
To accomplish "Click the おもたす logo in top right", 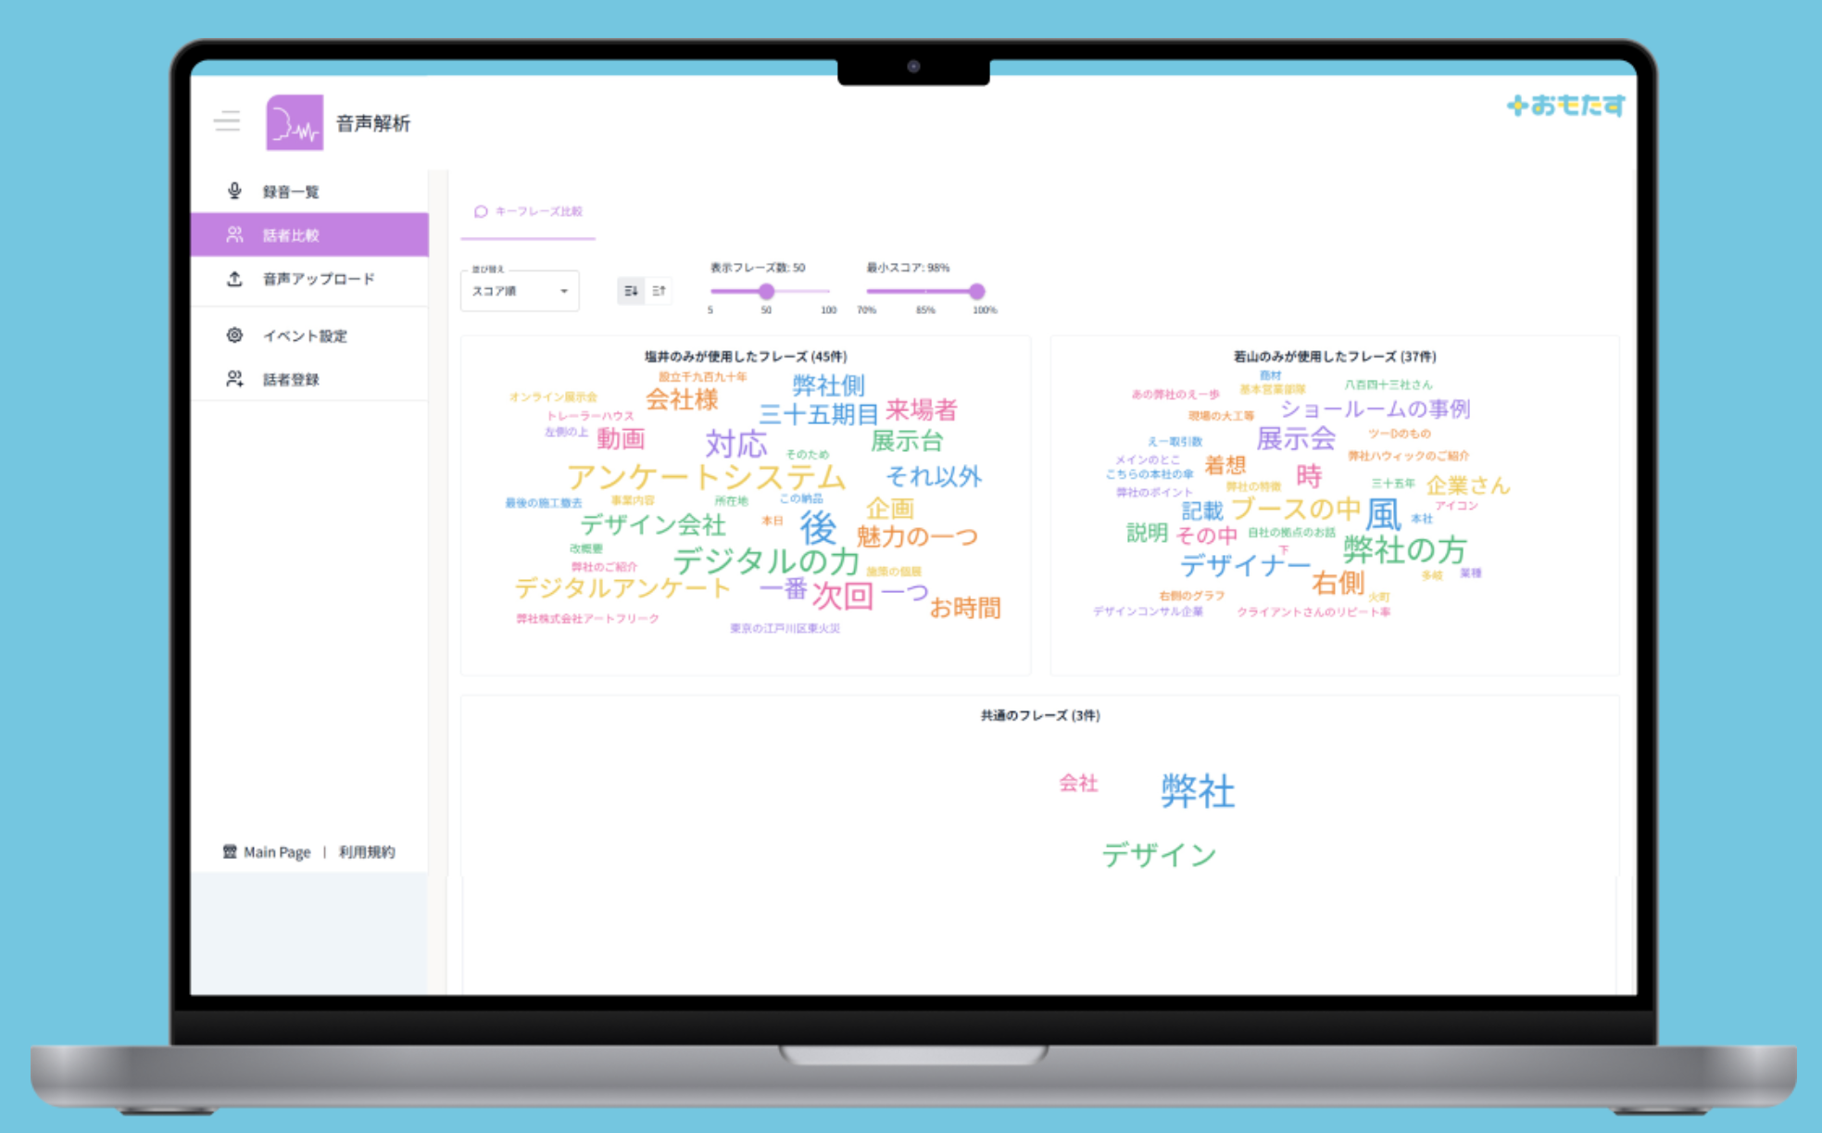I will click(1565, 106).
